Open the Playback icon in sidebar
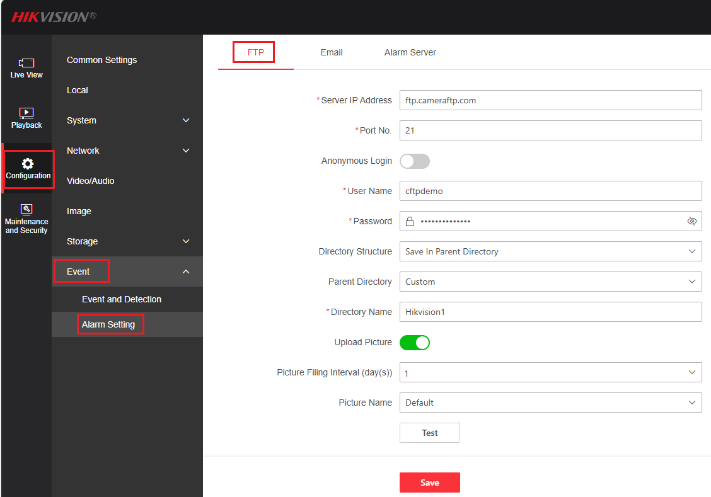Image resolution: width=711 pixels, height=497 pixels. [26, 113]
